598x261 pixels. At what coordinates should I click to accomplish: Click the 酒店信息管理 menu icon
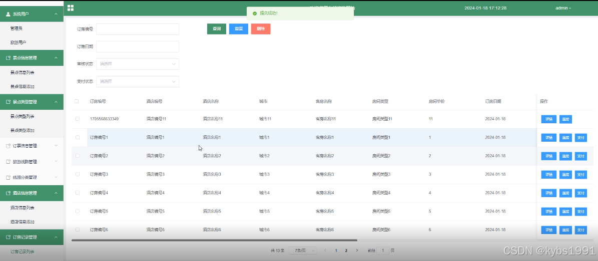[x=9, y=193]
